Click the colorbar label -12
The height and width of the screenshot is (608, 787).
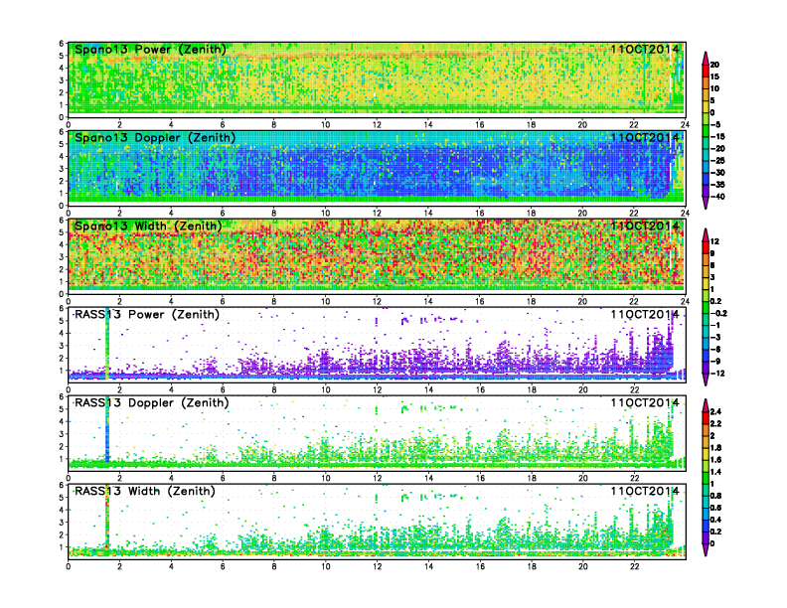click(x=717, y=374)
